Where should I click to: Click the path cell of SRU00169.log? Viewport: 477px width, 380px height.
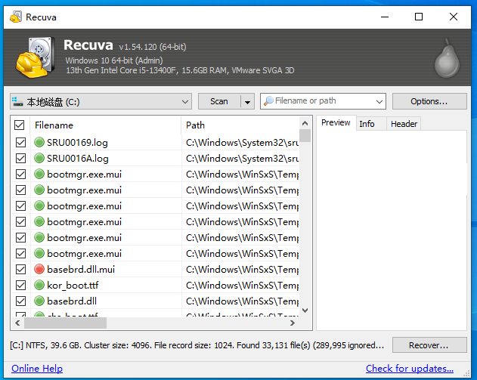point(242,143)
